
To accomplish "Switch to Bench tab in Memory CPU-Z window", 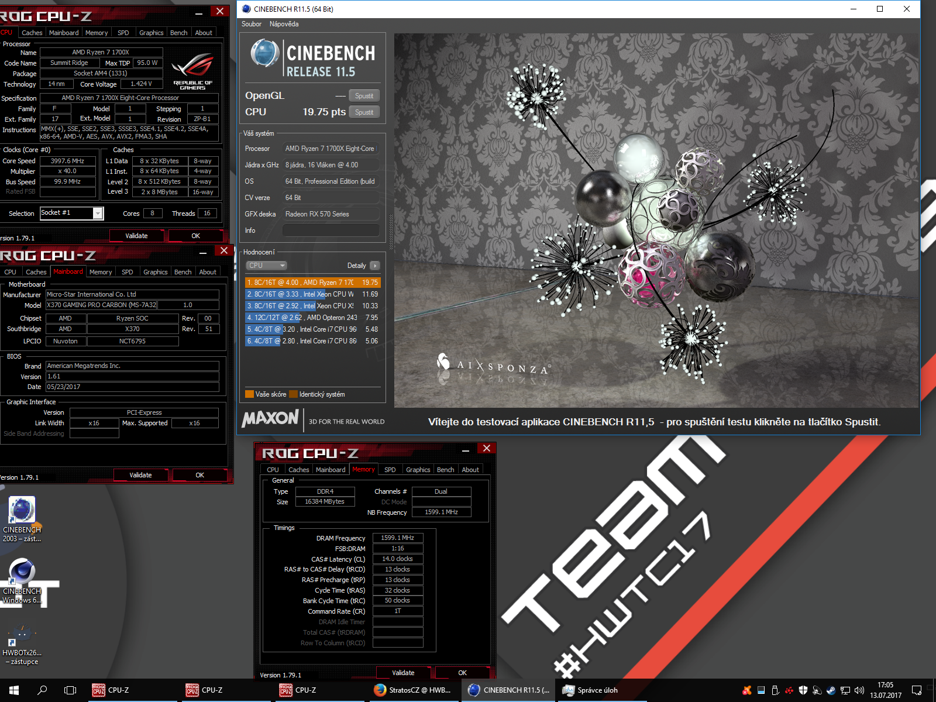I will pyautogui.click(x=445, y=470).
